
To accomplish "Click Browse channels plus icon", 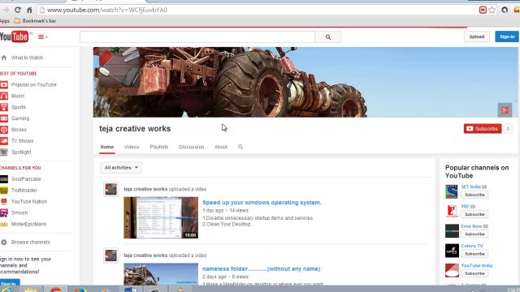I will point(4,243).
